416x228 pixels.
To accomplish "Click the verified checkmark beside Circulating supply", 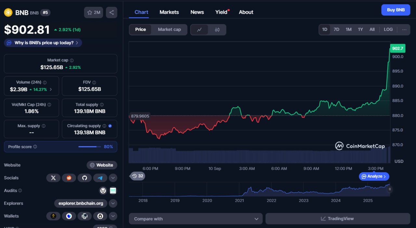I will (x=110, y=126).
